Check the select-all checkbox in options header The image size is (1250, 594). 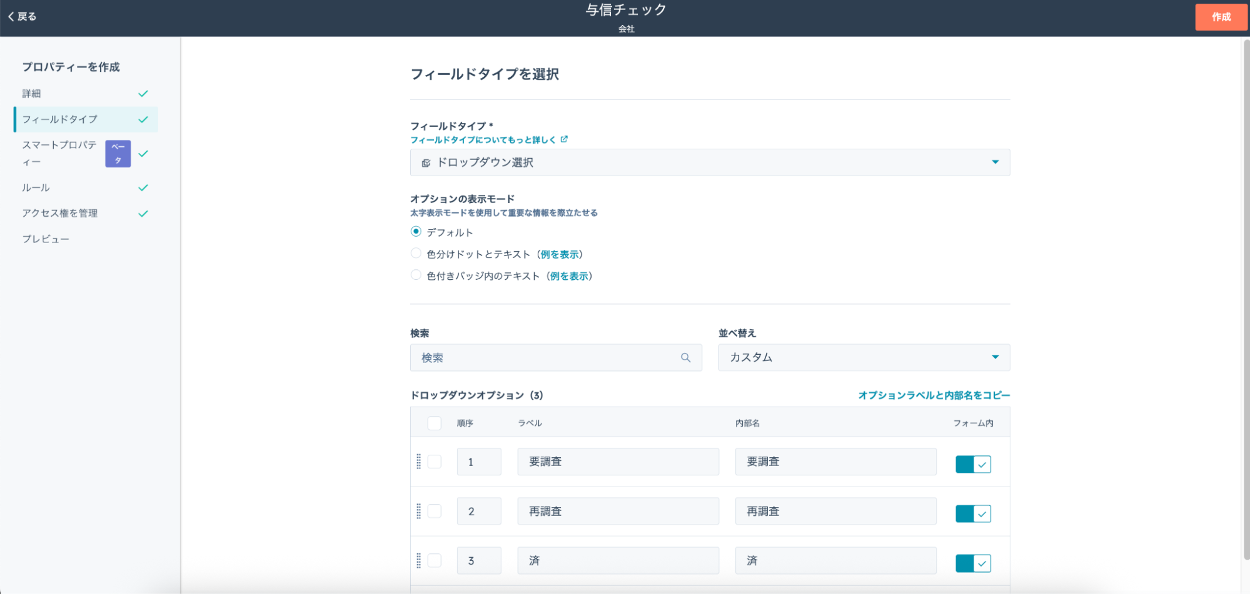434,423
